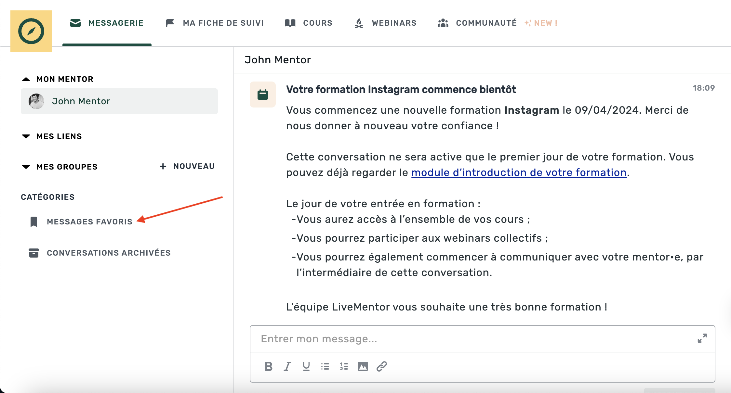The height and width of the screenshot is (393, 731).
Task: Expand the message editor to fullscreen
Action: point(702,338)
